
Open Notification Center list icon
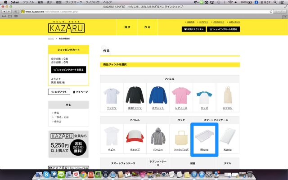pos(282,2)
